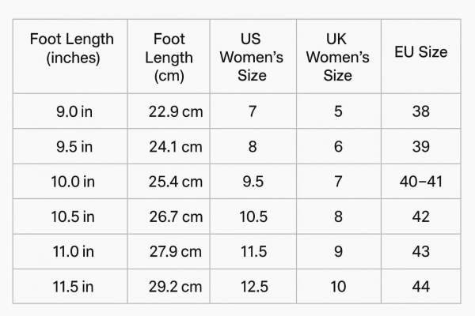Viewport: 475px width, 316px height.
Task: Select the Foot Length (cm) header cell
Action: click(x=169, y=58)
